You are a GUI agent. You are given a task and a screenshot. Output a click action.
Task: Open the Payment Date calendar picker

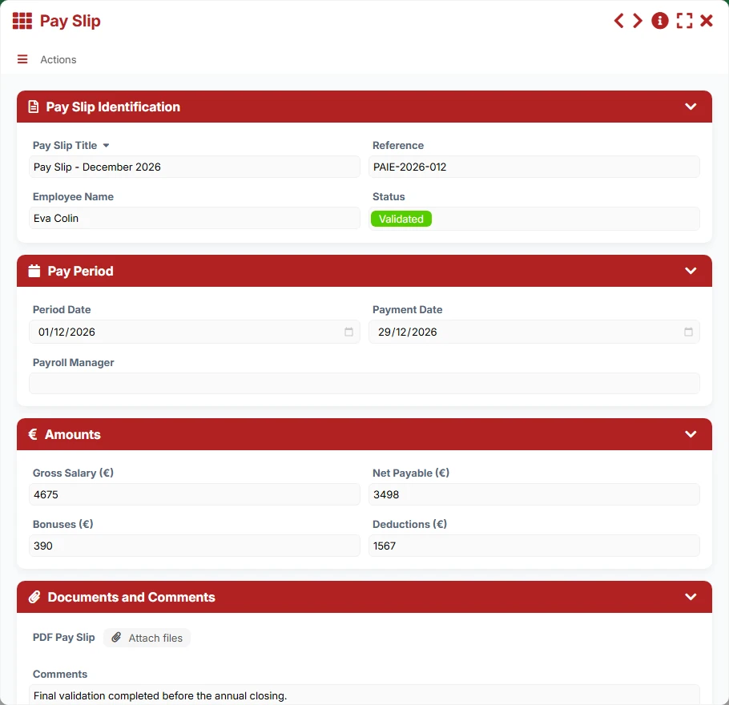pyautogui.click(x=688, y=332)
